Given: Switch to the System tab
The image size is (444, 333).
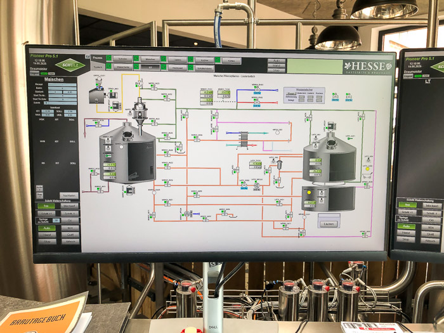Looking at the screenshot, I should 98,66.
